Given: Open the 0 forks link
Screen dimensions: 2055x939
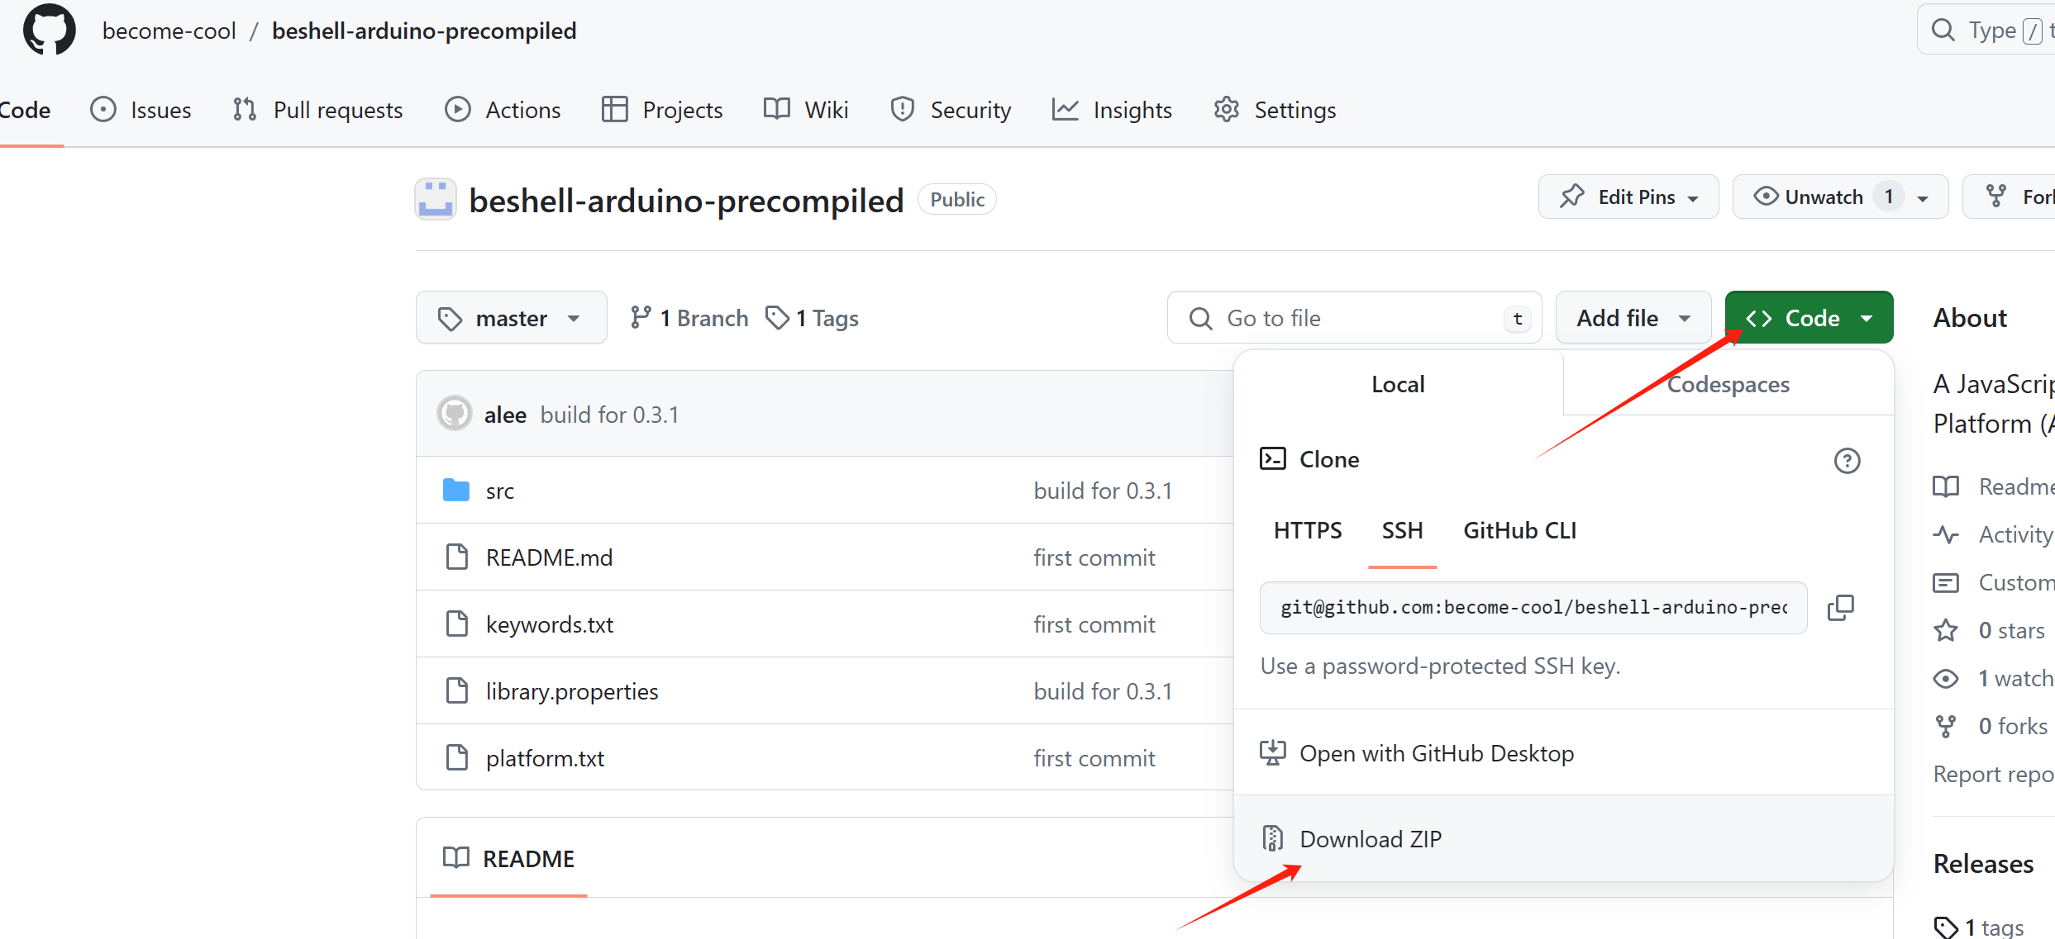Looking at the screenshot, I should point(1992,726).
